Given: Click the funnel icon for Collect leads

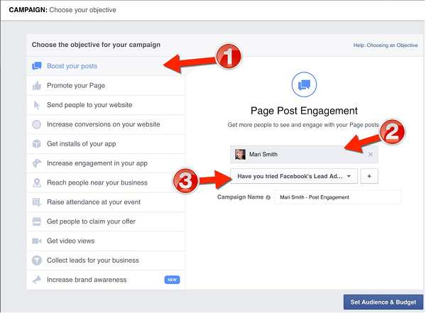Looking at the screenshot, I should click(x=37, y=260).
